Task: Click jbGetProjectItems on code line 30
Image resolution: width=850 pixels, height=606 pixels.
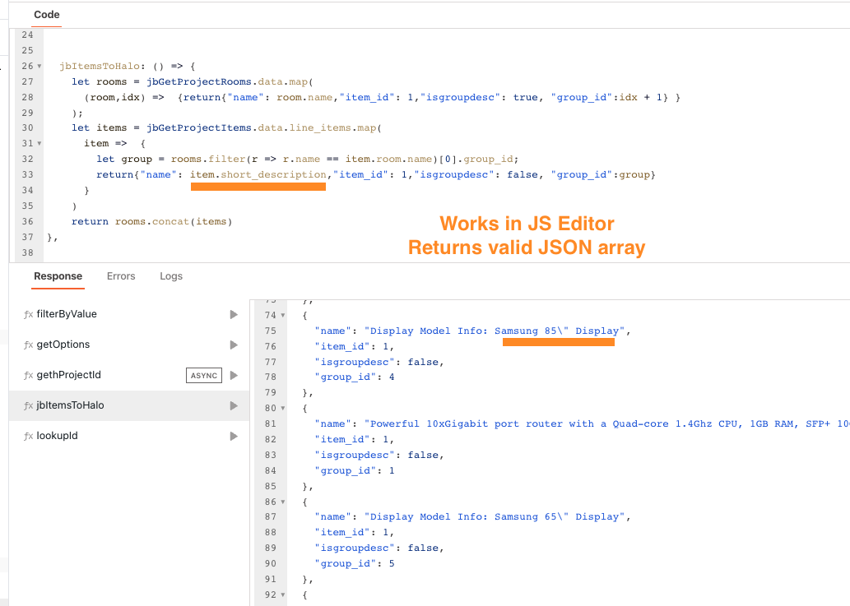Action: pyautogui.click(x=199, y=127)
